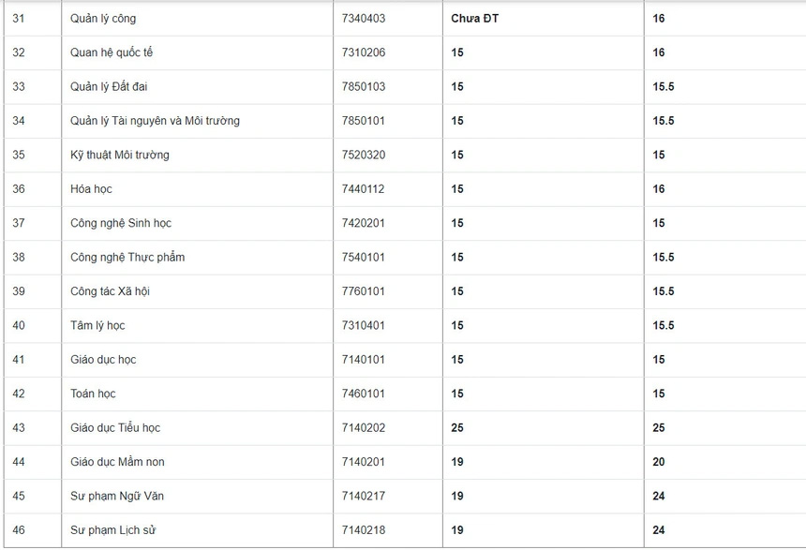Click the "Công nghệ Thực phẩm" cell
The width and height of the screenshot is (806, 550).
pos(127,257)
